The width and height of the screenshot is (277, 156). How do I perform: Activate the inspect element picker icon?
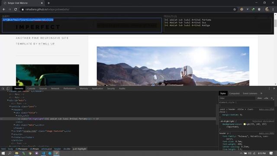pos(3,88)
